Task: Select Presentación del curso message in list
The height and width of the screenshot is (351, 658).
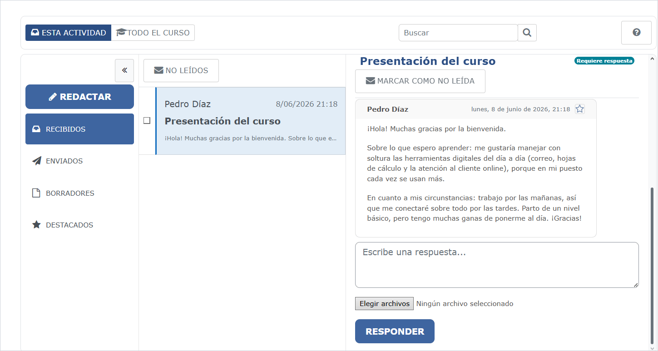Action: (251, 121)
